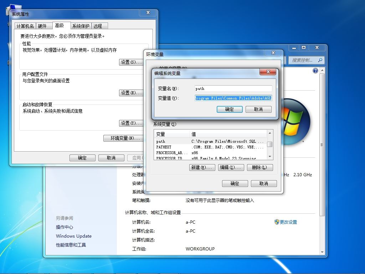
Task: Click the 变量名 input field
Action: 233,88
